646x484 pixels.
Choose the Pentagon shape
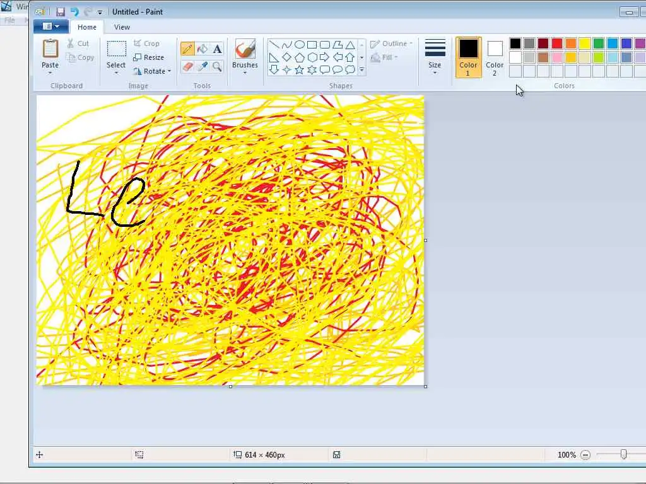click(x=300, y=57)
